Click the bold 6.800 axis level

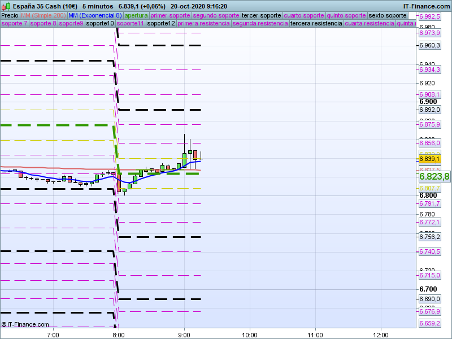coord(428,195)
